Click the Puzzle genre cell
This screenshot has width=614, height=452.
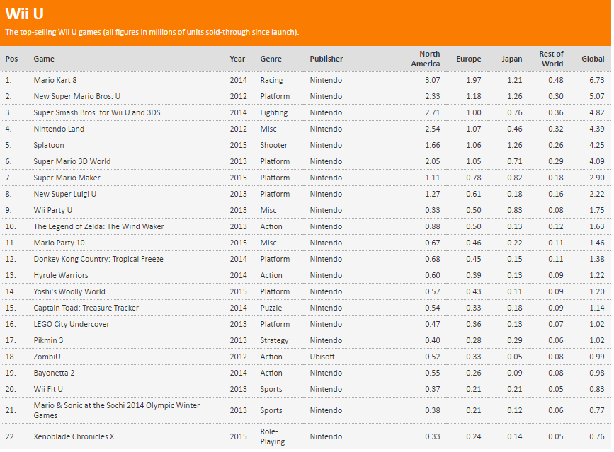271,308
